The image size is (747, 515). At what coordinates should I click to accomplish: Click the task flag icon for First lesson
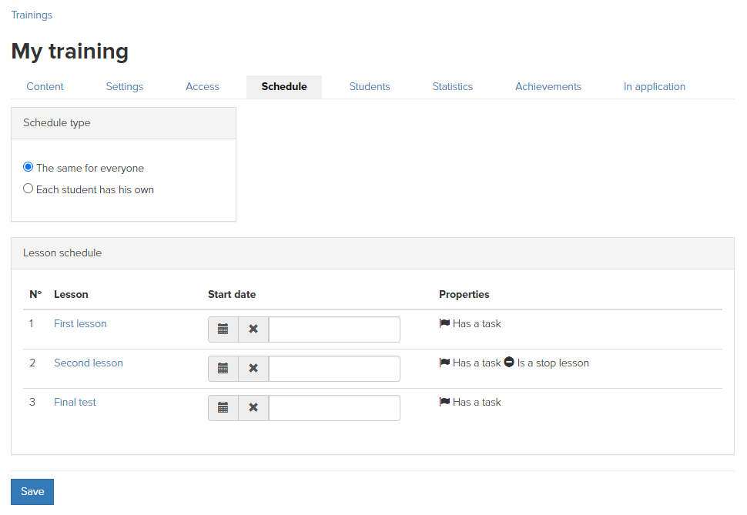[444, 323]
